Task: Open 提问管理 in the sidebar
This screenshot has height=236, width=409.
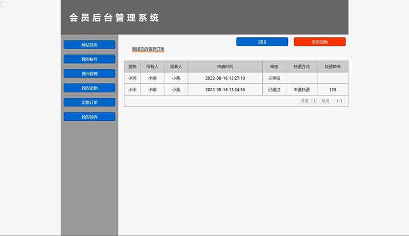Action: click(x=89, y=73)
